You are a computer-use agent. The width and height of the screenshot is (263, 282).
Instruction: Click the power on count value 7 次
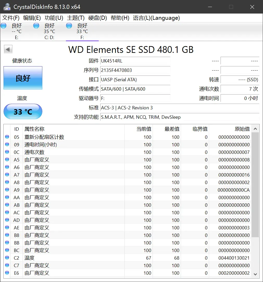[x=240, y=89]
